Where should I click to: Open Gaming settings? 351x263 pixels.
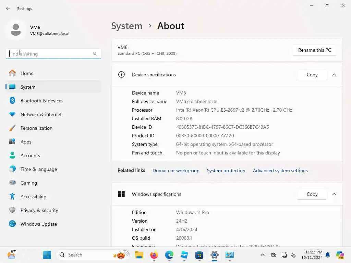pyautogui.click(x=53, y=183)
